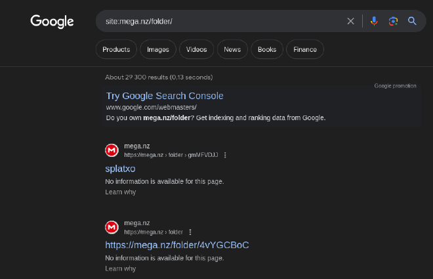Clear the search query with the X icon

pyautogui.click(x=350, y=21)
